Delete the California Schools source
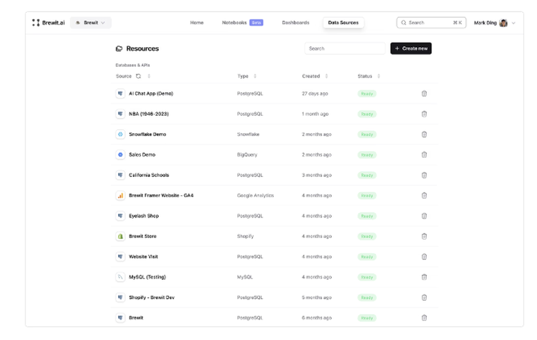Viewport: 537px width, 340px height. pyautogui.click(x=424, y=175)
